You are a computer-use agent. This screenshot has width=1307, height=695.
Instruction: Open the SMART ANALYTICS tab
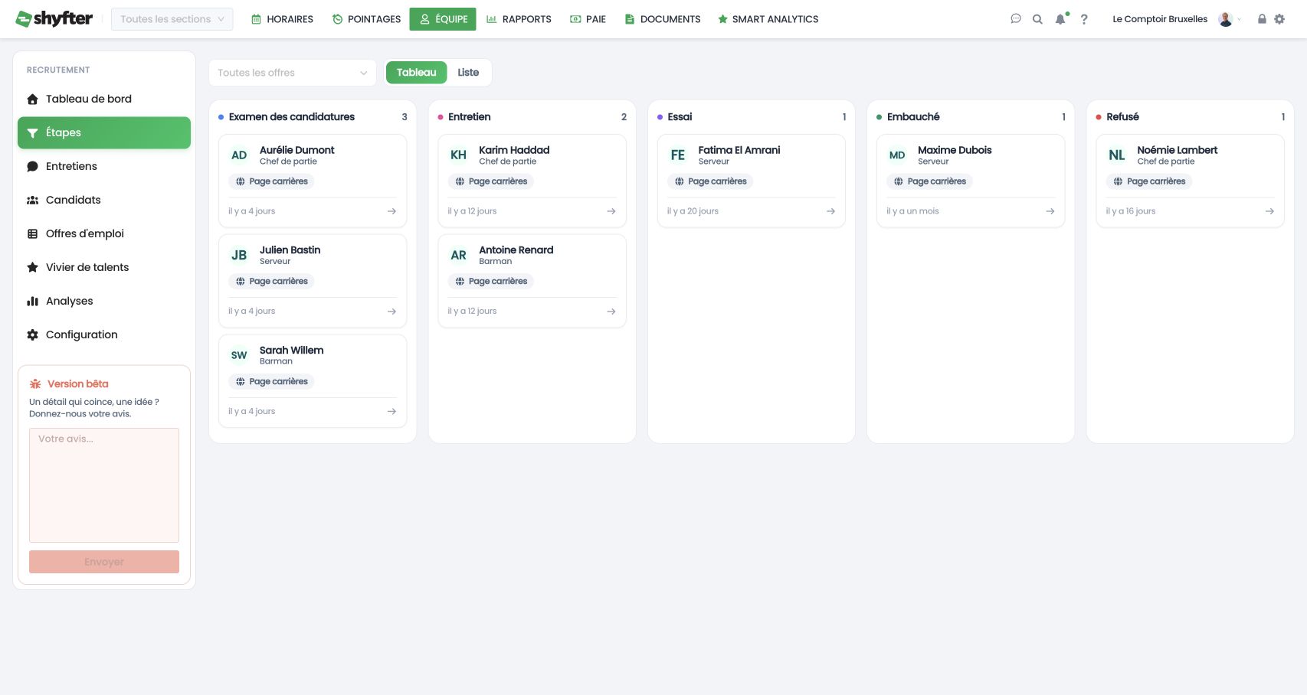768,19
